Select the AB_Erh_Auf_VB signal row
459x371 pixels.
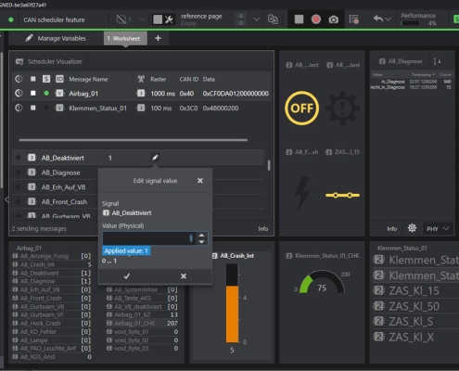click(63, 187)
